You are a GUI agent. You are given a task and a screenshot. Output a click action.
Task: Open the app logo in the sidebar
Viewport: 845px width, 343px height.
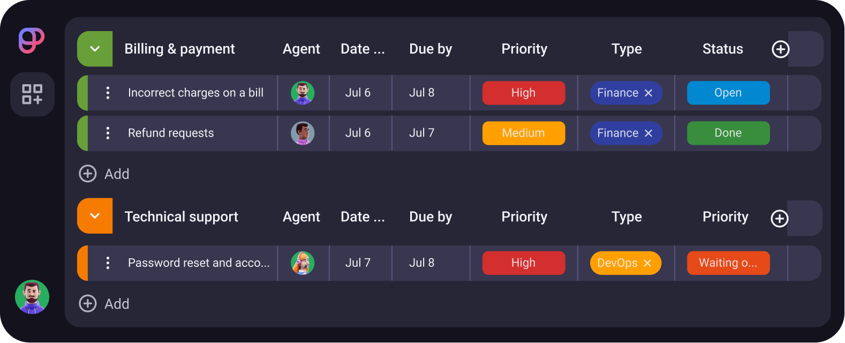(x=32, y=41)
